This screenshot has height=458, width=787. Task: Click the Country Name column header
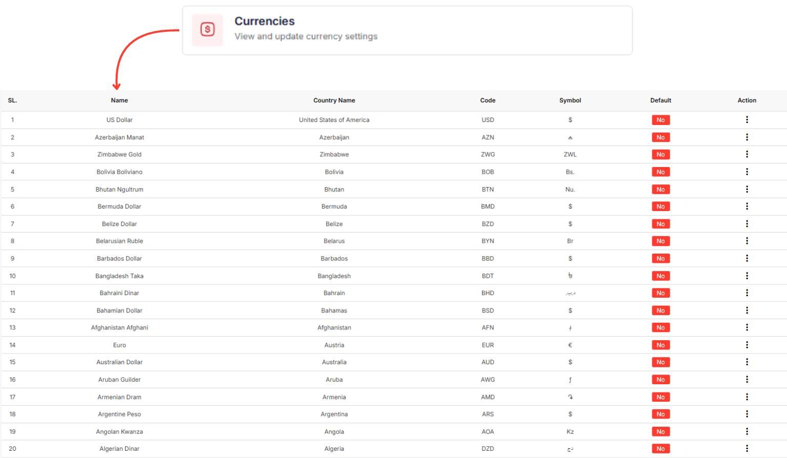point(334,100)
